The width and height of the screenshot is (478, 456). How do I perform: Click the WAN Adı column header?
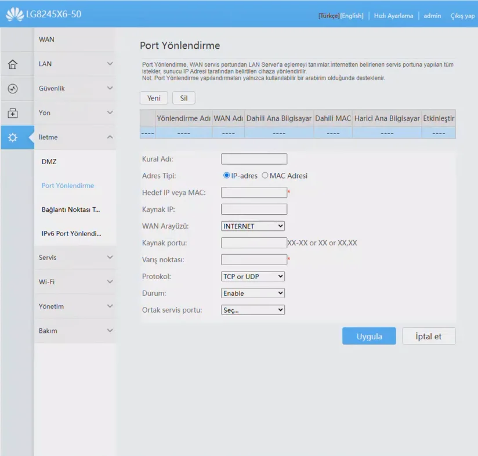(x=229, y=118)
